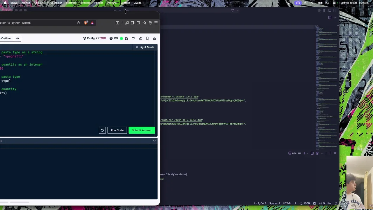Click the pencil edit icon
Image resolution: width=373 pixels, height=210 pixels.
click(140, 38)
